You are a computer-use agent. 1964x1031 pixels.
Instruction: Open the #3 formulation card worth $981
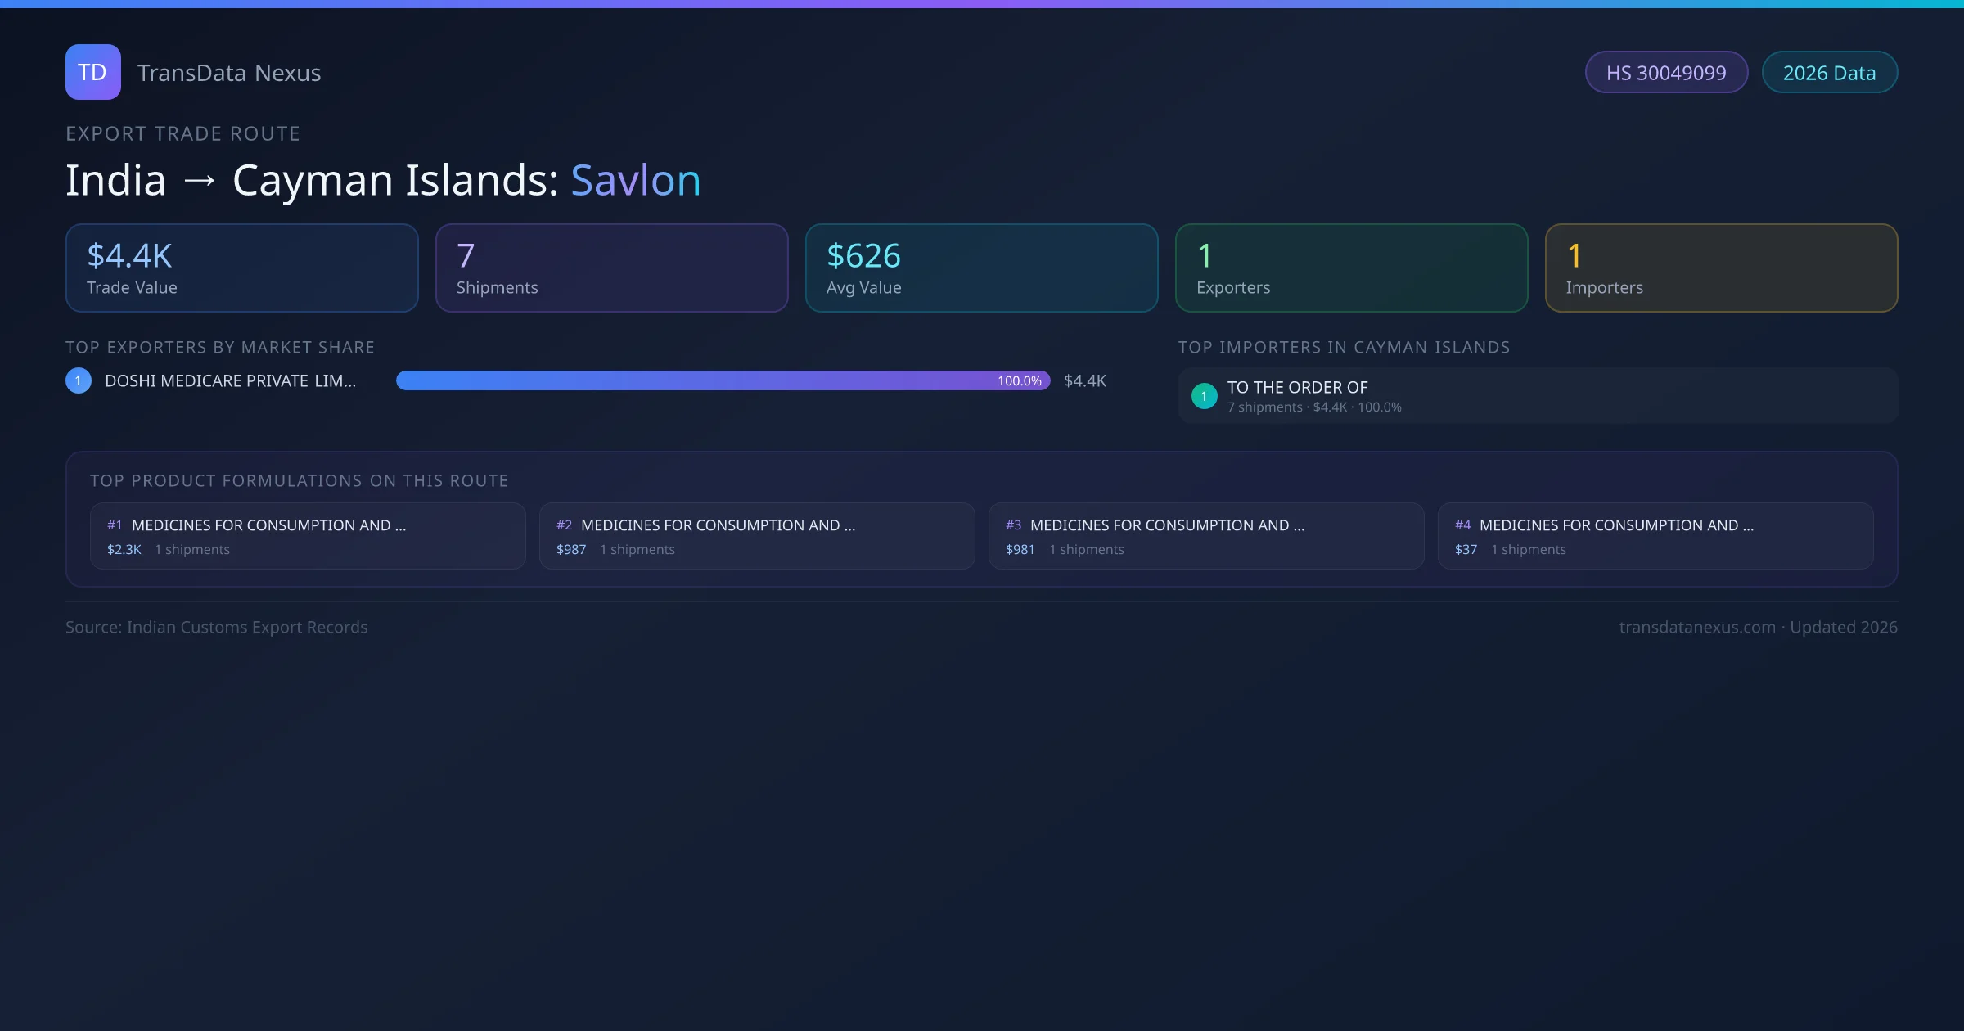pos(1206,536)
